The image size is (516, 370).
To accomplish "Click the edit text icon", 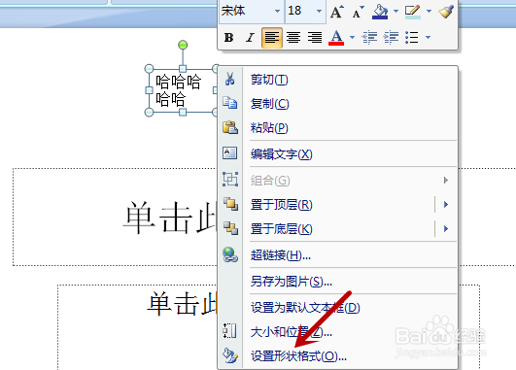I will coord(229,153).
